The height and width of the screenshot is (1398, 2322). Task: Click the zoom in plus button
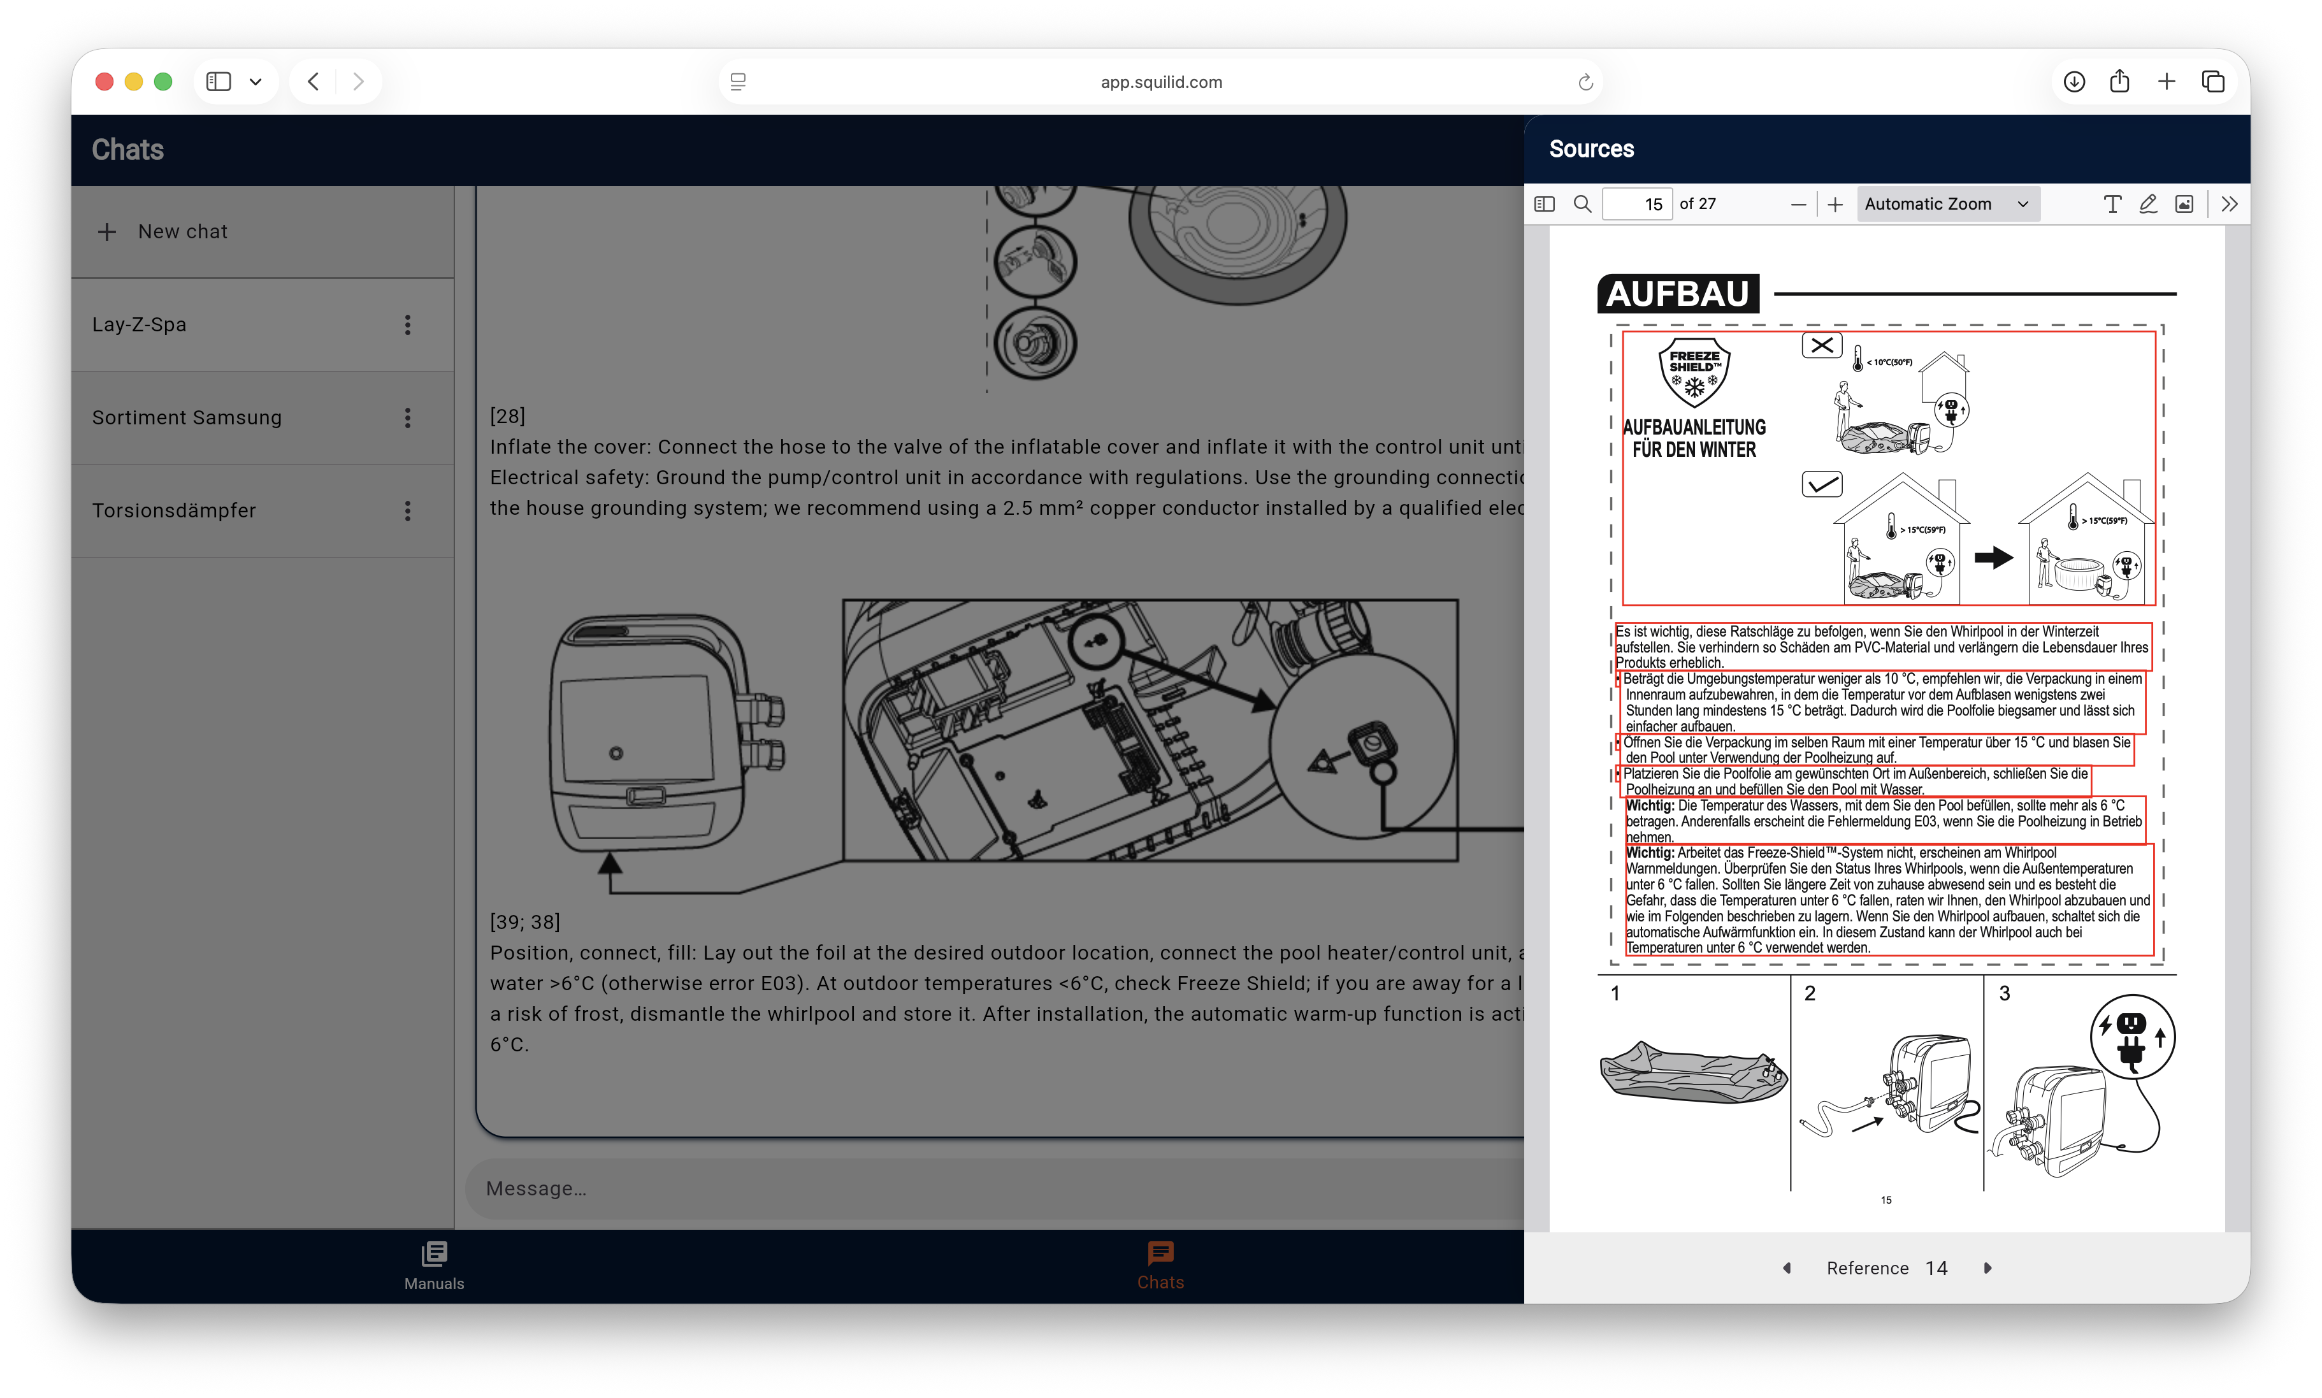point(1835,205)
